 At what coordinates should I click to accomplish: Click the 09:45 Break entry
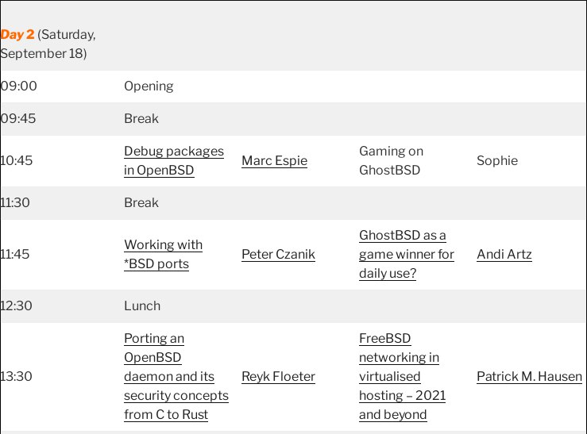(x=141, y=118)
